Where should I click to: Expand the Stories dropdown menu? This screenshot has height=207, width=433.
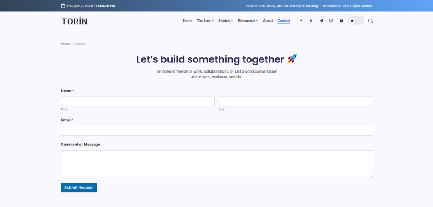(226, 21)
